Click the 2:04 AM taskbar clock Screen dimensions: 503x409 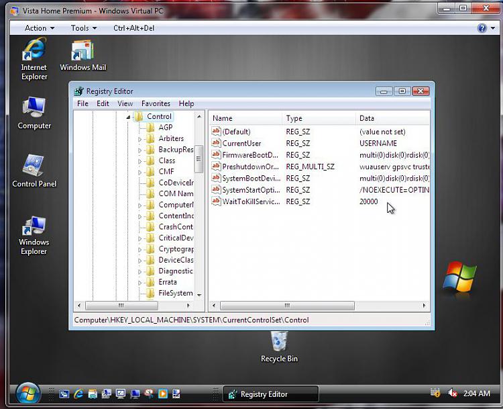[476, 394]
